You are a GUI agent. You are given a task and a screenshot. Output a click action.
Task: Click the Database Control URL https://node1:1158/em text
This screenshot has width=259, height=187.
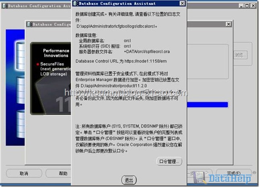(121, 61)
